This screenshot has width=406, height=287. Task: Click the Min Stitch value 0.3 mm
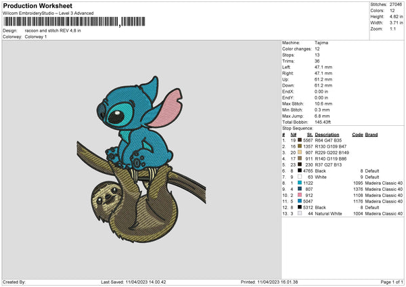click(x=322, y=110)
